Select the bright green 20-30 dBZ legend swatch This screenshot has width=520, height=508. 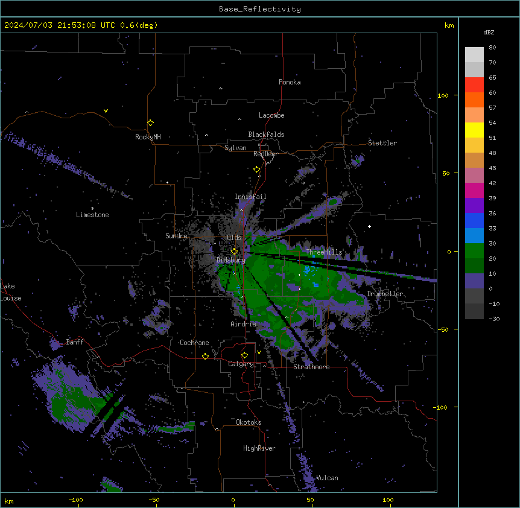474,251
